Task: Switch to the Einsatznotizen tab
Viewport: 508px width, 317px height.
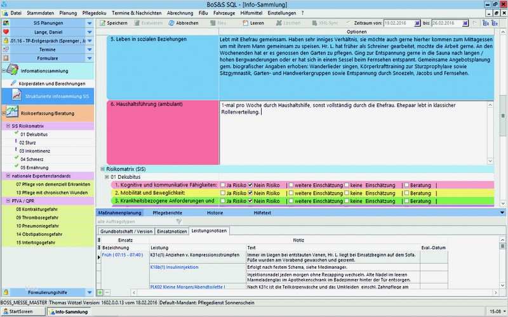Action: (x=172, y=231)
